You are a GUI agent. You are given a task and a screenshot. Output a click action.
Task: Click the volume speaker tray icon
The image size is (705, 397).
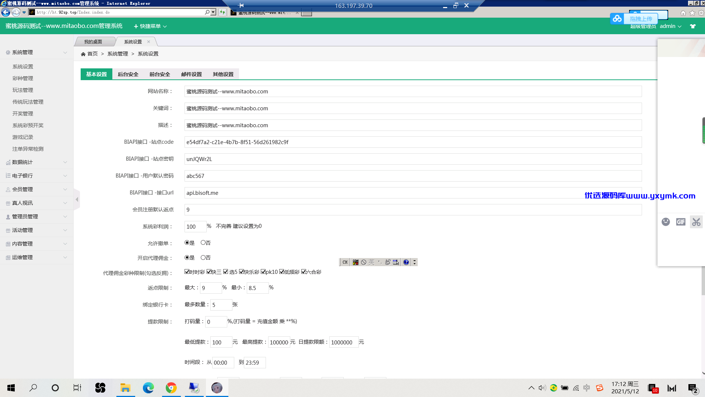[542, 388]
